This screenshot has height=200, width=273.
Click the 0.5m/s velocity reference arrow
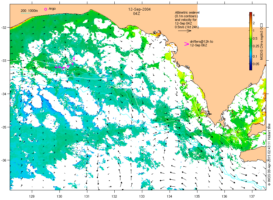(184, 31)
